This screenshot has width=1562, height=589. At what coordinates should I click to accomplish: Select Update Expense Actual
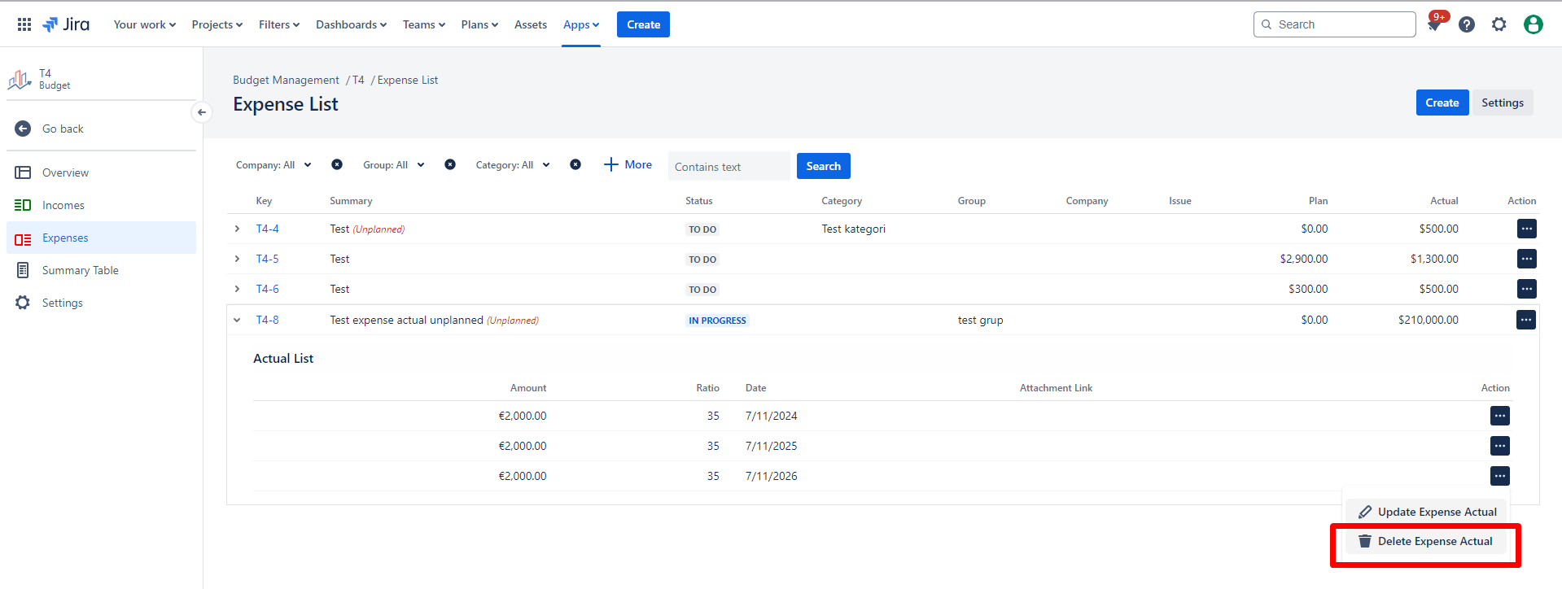coord(1428,512)
